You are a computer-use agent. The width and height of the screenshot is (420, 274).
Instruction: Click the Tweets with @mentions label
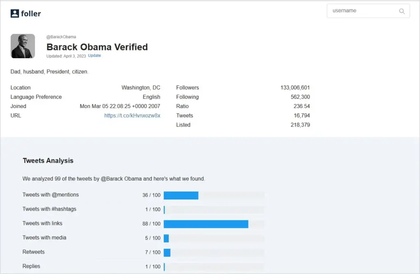50,195
